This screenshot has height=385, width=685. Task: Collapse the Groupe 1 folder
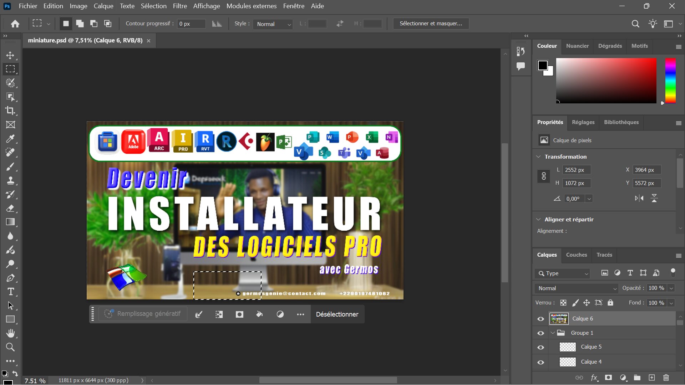click(553, 333)
